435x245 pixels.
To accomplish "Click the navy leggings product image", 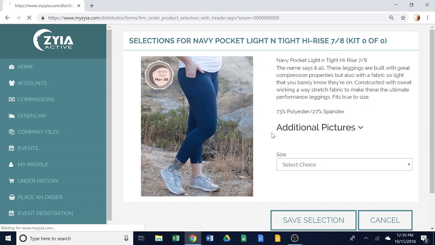I will [x=197, y=126].
